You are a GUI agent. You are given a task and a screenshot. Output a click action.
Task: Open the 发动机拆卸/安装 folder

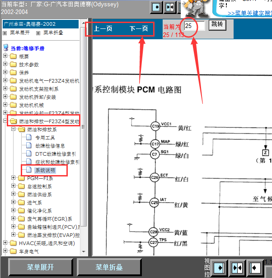38,97
